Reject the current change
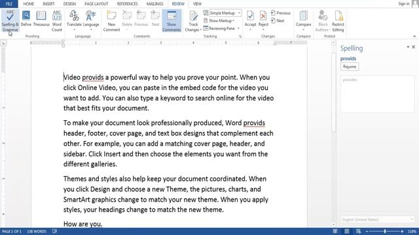419x235 pixels. (263, 18)
